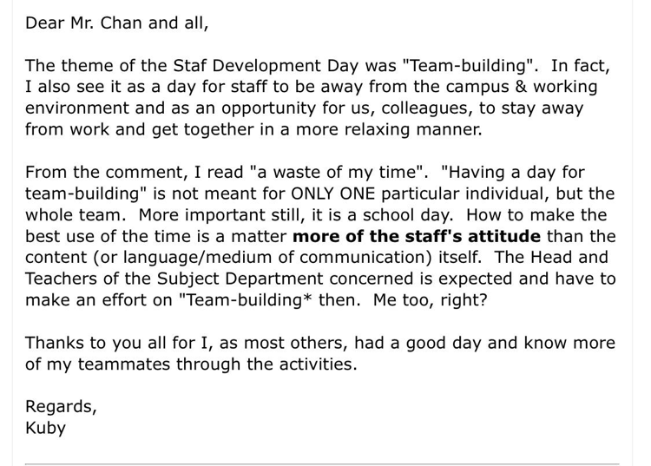
Task: Click the bold text "more of the staff's attitude"
Action: coord(417,236)
